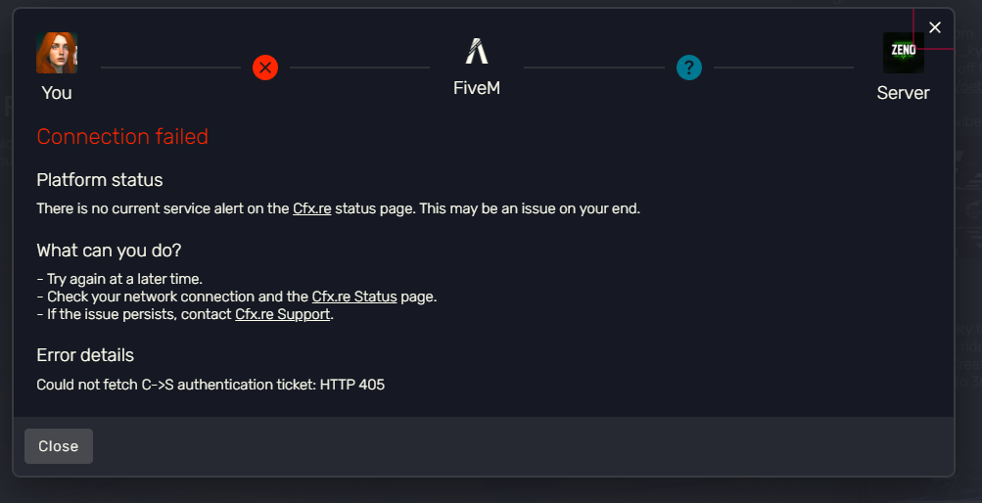Viewport: 982px width, 503px height.
Task: Click the connector line between FiveM and question mark
Action: pos(593,68)
